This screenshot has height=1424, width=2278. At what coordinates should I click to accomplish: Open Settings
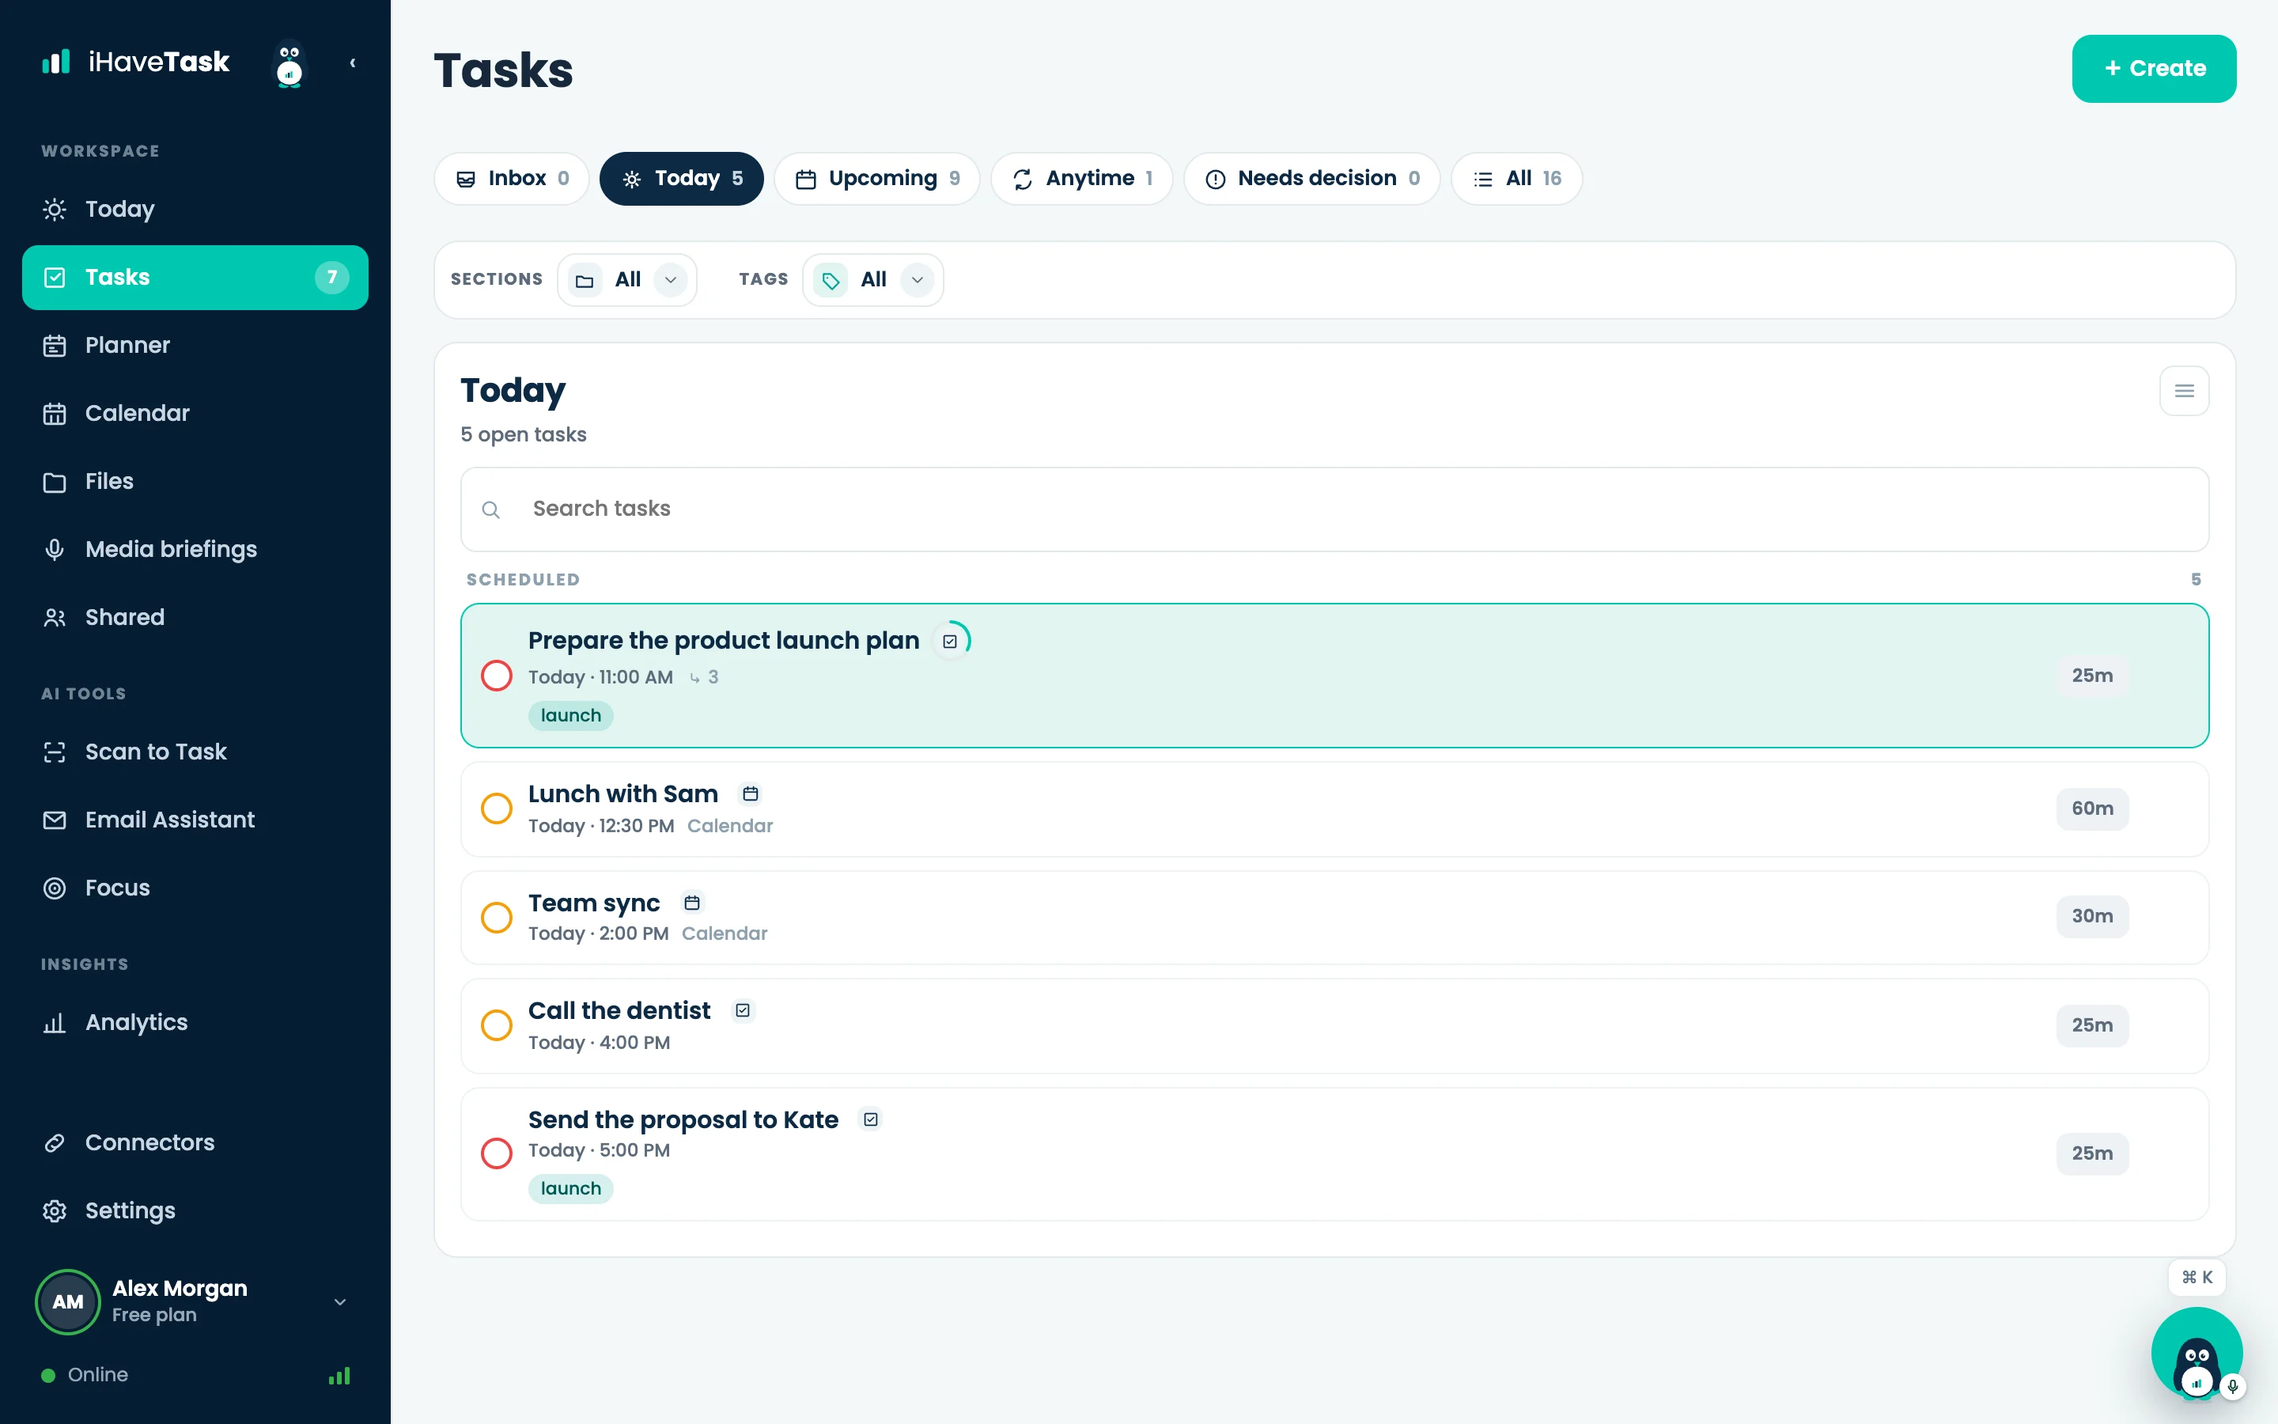point(195,1210)
